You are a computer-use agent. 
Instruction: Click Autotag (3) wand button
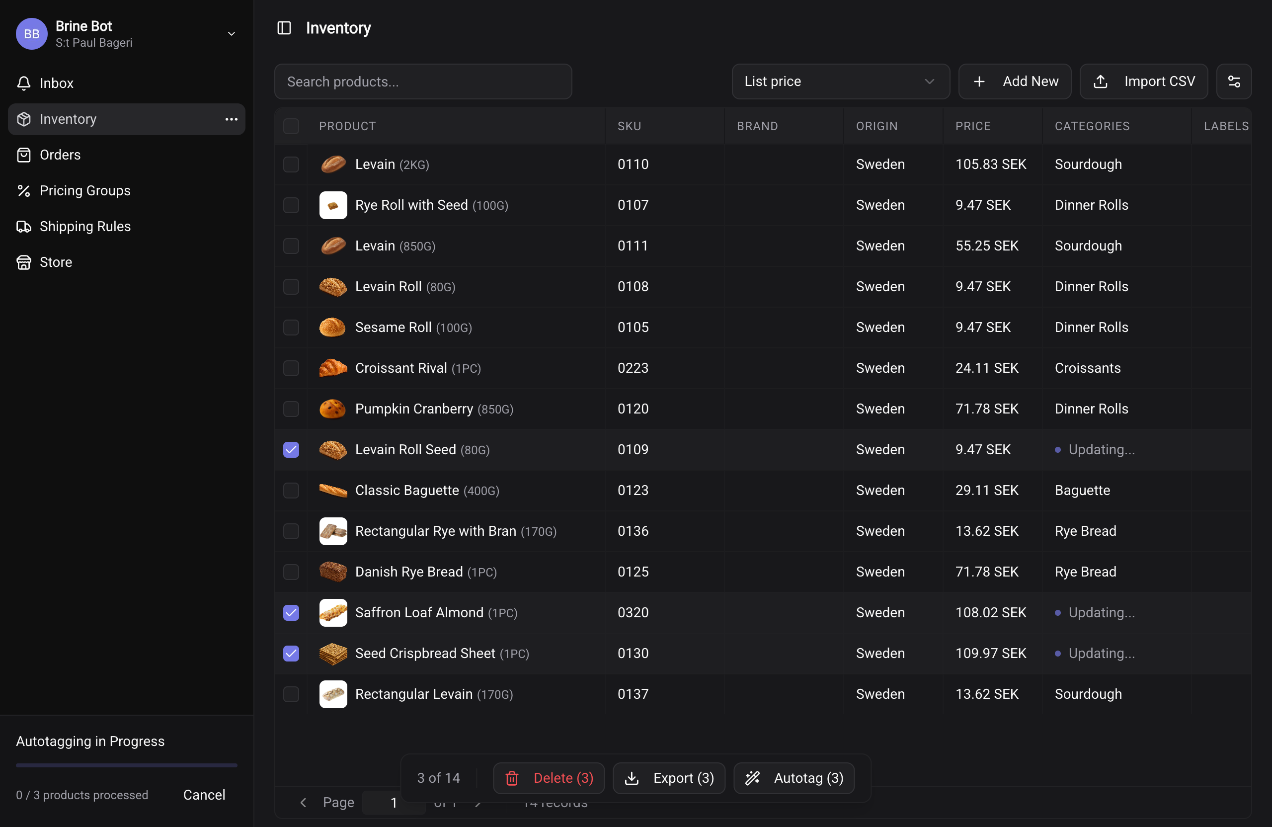click(x=794, y=778)
